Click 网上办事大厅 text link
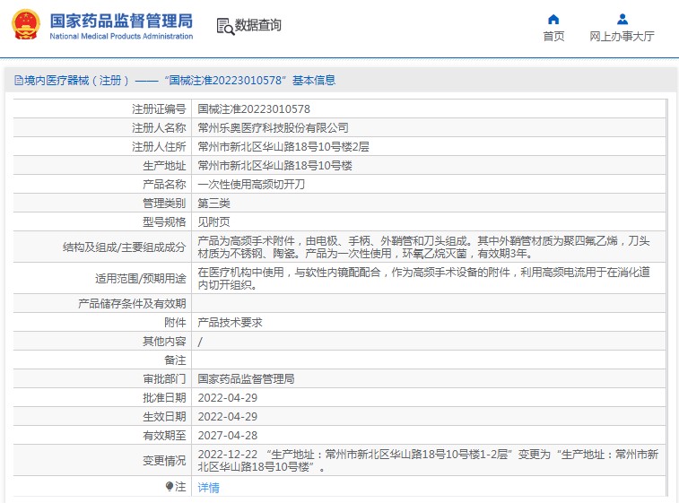679x503 pixels. coord(622,37)
